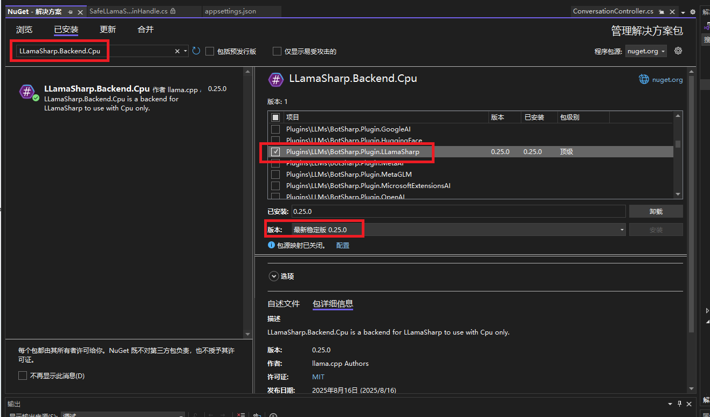Screen dimensions: 710x417
Task: Click the clear-all icon in Output toolbar
Action: (x=242, y=415)
